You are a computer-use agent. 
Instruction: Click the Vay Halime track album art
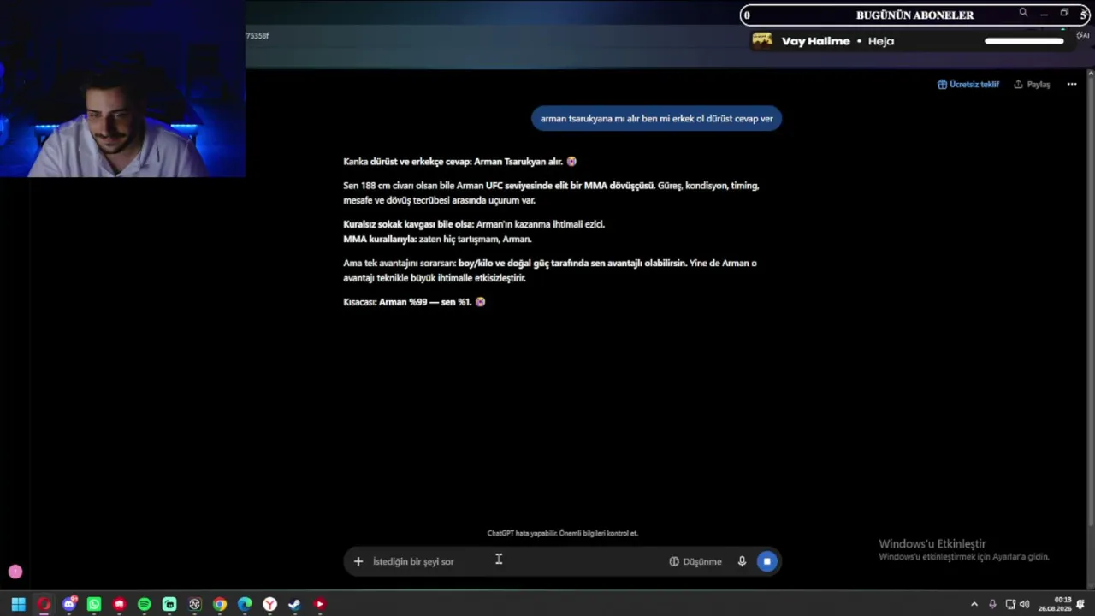pos(762,41)
